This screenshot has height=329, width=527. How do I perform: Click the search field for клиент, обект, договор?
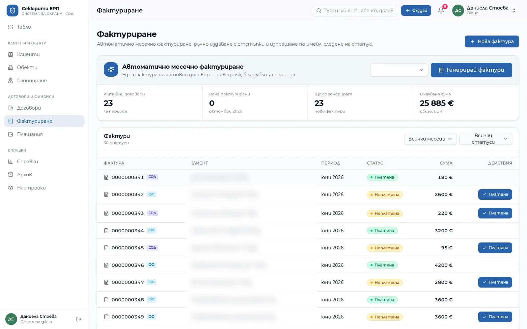pos(355,11)
